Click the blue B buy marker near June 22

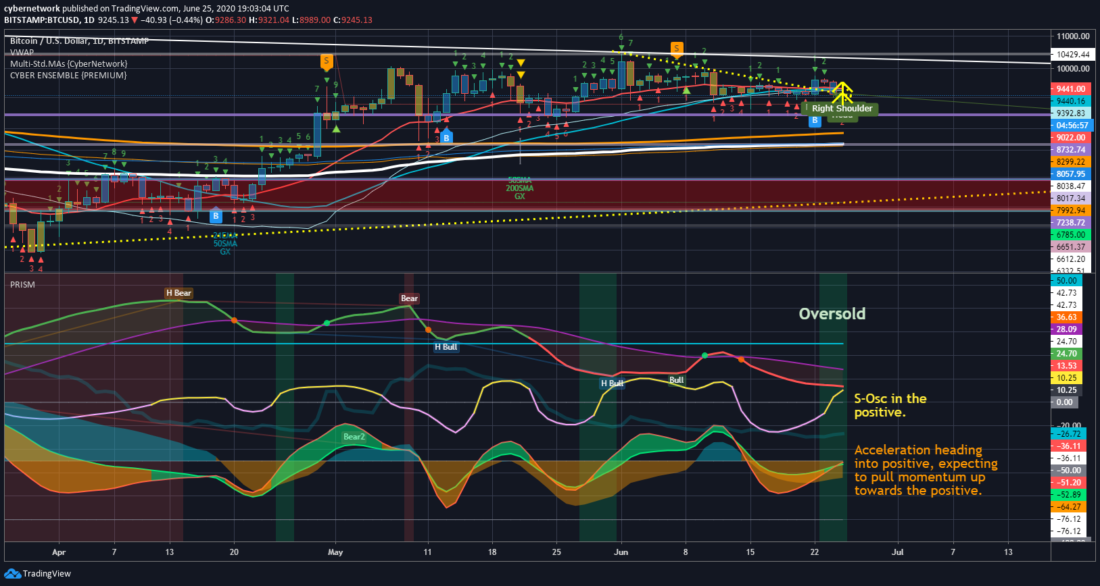[x=815, y=119]
